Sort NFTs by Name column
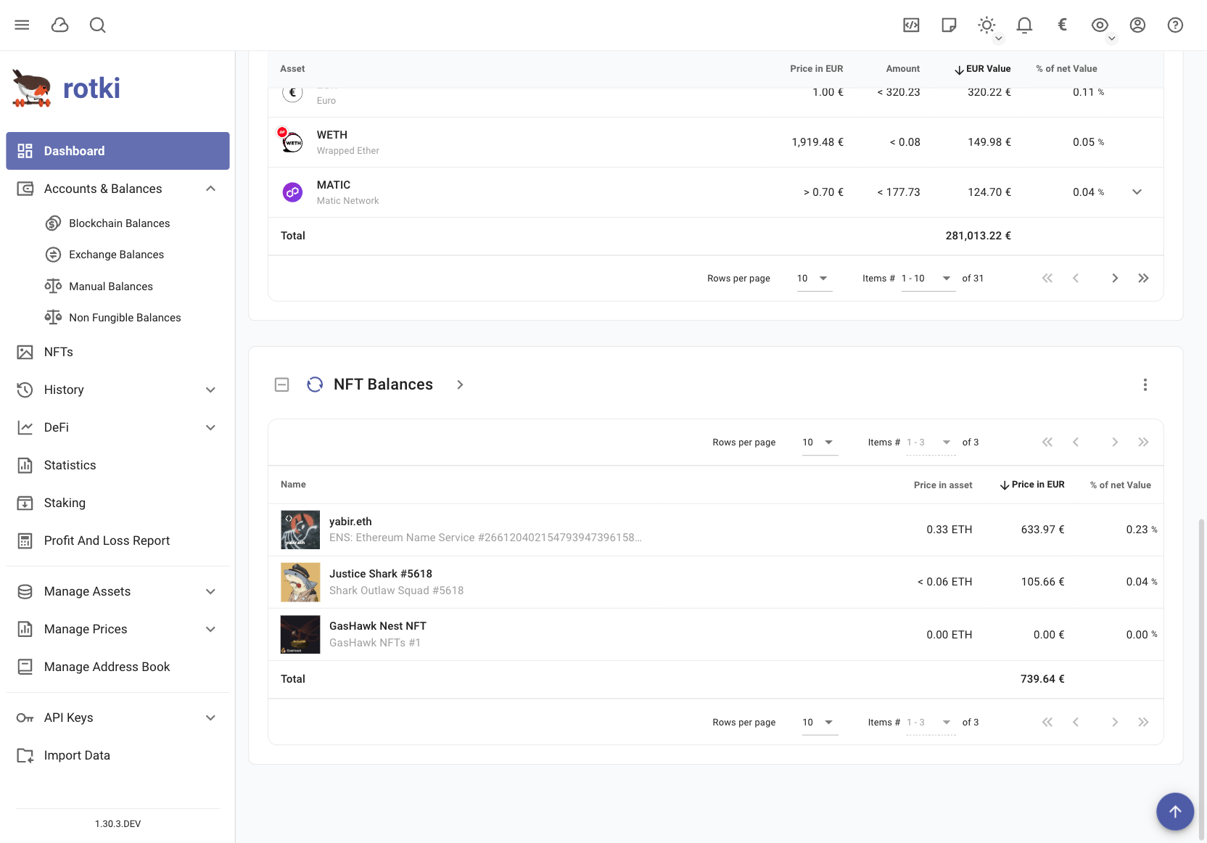Viewport: 1207px width, 843px height. point(293,485)
